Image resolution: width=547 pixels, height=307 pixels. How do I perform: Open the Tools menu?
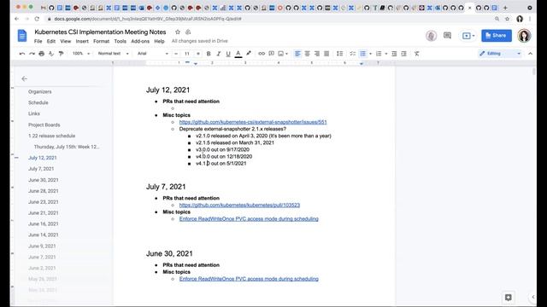120,41
